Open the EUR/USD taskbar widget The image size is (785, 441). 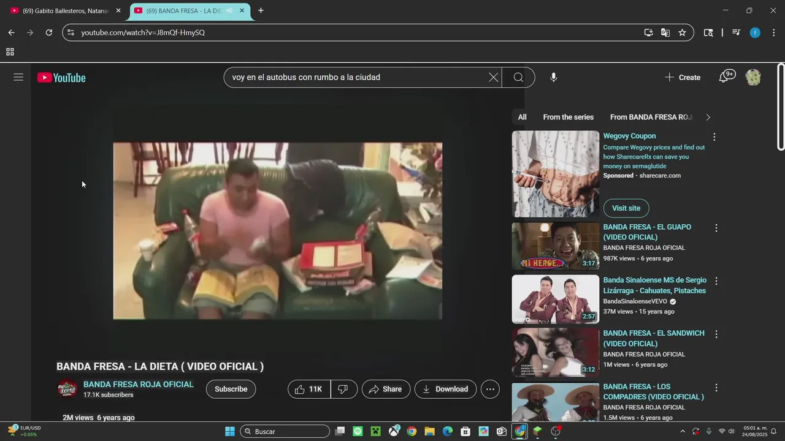(x=24, y=431)
